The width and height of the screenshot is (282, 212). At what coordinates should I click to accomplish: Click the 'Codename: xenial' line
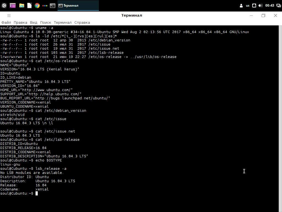point(25,189)
